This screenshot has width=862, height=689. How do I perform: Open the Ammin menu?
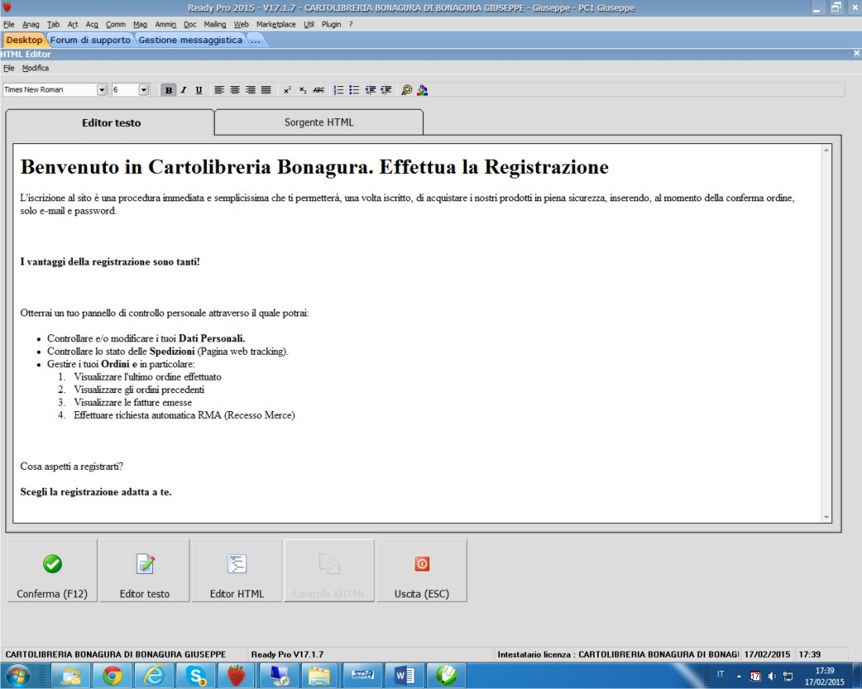click(165, 24)
